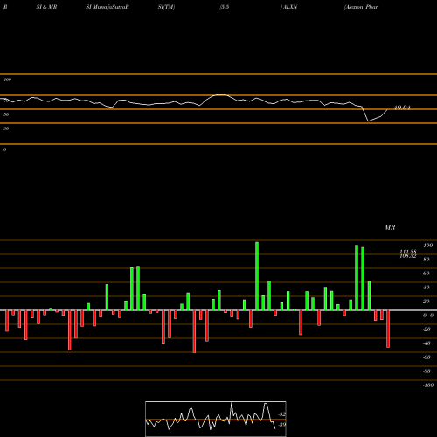The width and height of the screenshot is (437, 437).
Task: Click the 'SI MunafaSutraR' header text
Action: click(108, 7)
